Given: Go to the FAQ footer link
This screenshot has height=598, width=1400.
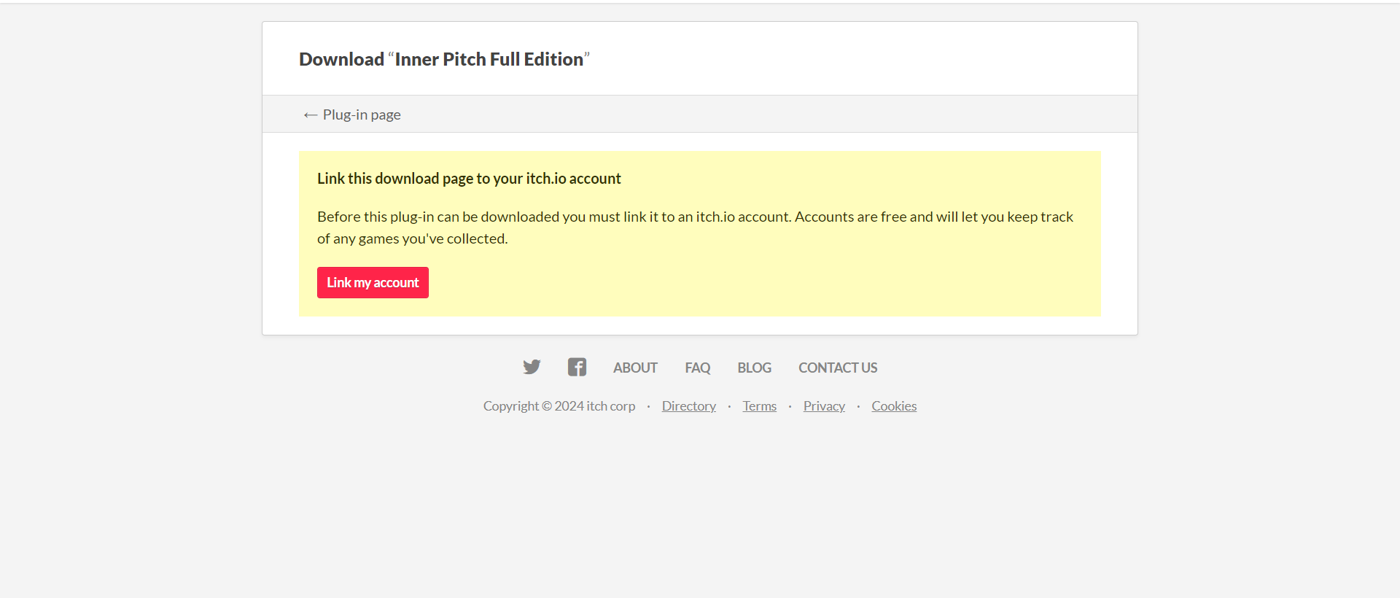Looking at the screenshot, I should tap(697, 368).
